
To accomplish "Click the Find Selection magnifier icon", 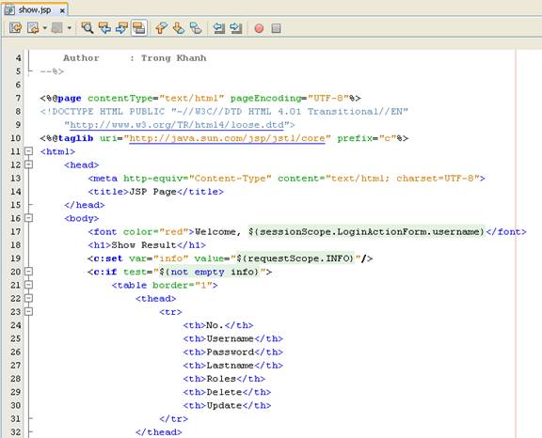I will (87, 27).
